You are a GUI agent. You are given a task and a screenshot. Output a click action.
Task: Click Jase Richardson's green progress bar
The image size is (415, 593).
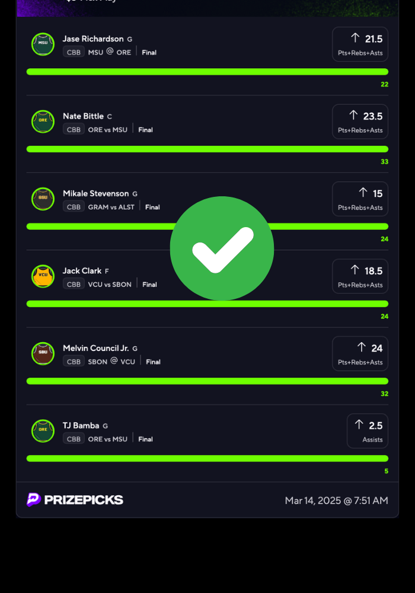coord(207,72)
